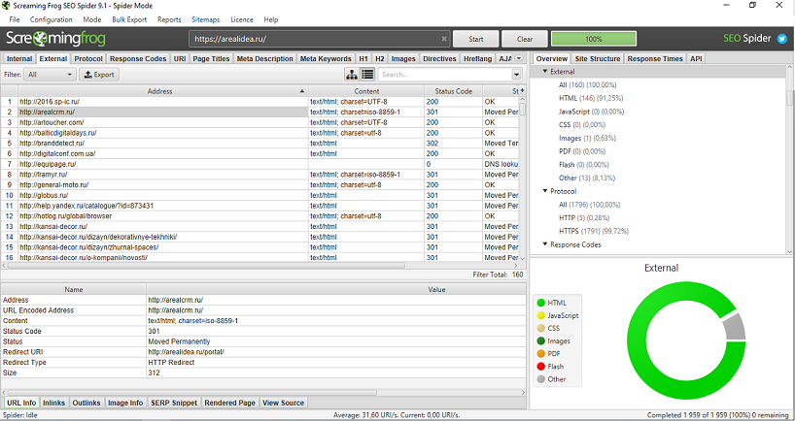Image resolution: width=795 pixels, height=421 pixels.
Task: Collapse the Protocol tree section
Action: (x=545, y=191)
